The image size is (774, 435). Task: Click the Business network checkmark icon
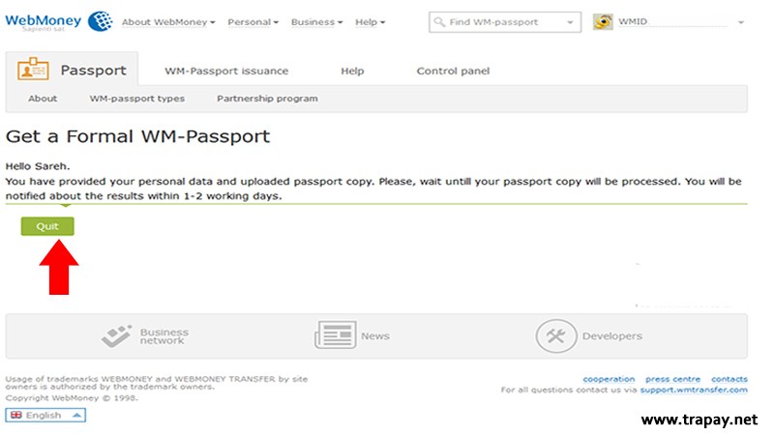(116, 335)
